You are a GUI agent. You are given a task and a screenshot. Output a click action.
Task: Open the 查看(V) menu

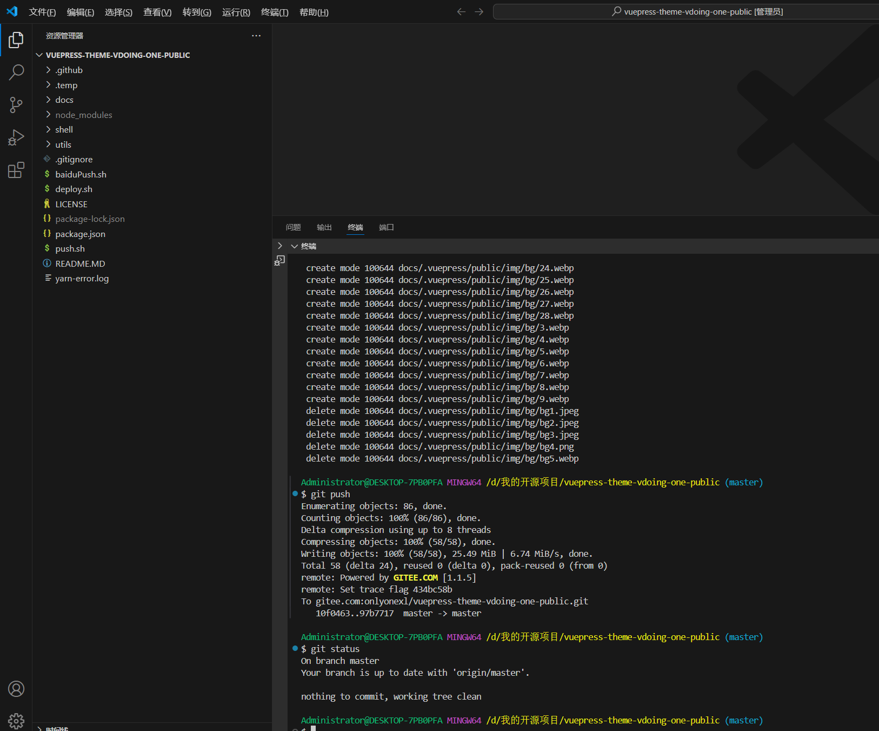[x=157, y=12]
